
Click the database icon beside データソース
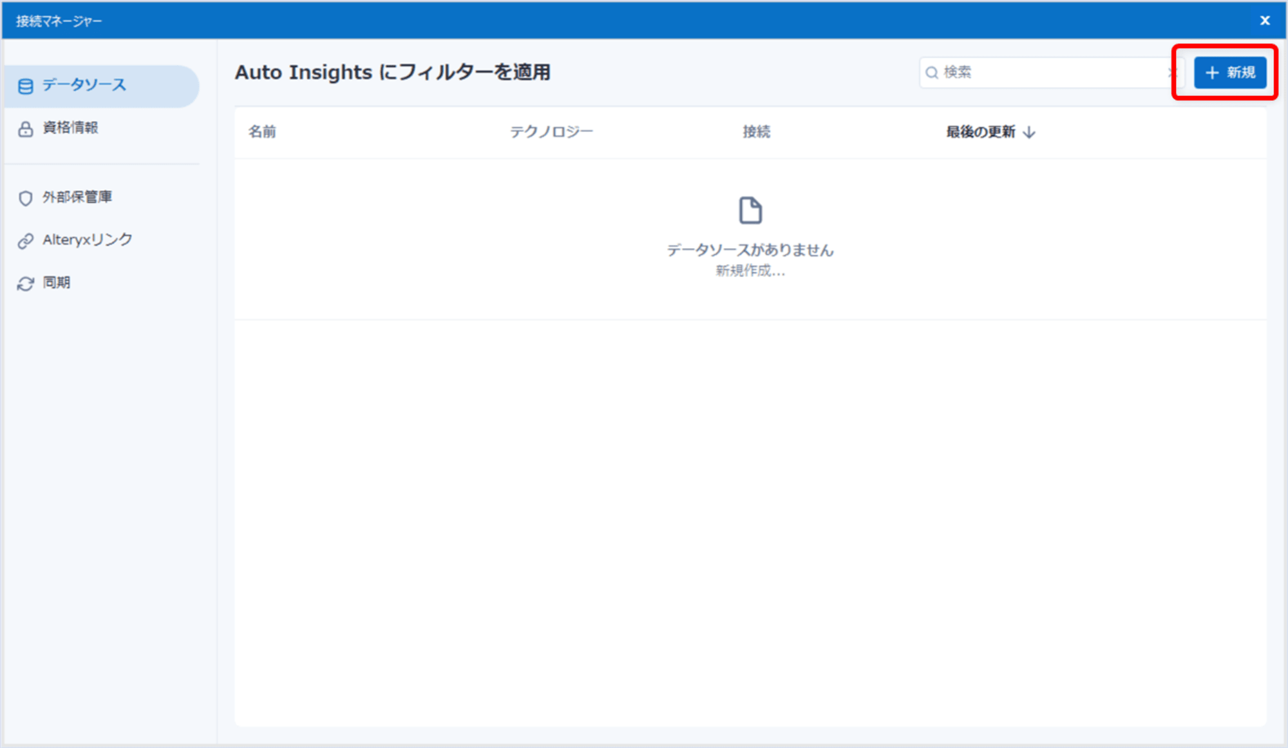click(x=25, y=86)
